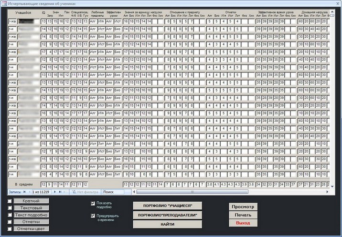This screenshot has height=237, width=342.
Task: Tick the checkbox beside 'Отметки цвет'
Action: pyautogui.click(x=10, y=229)
